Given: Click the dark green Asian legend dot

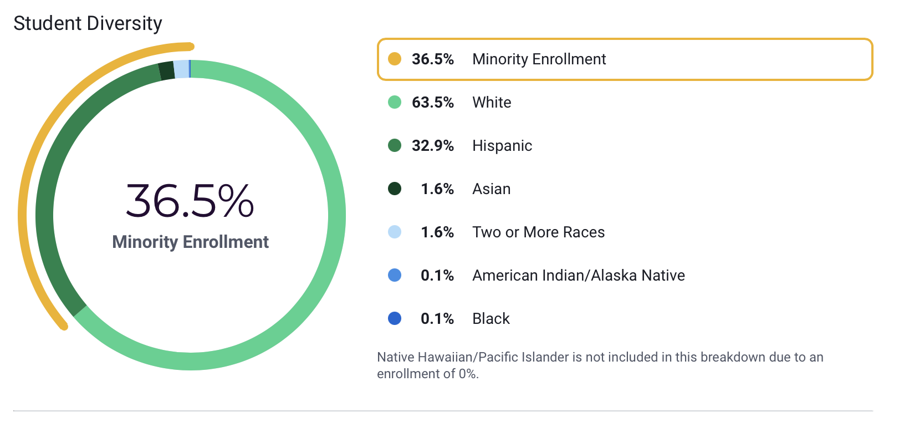Looking at the screenshot, I should click(x=395, y=189).
